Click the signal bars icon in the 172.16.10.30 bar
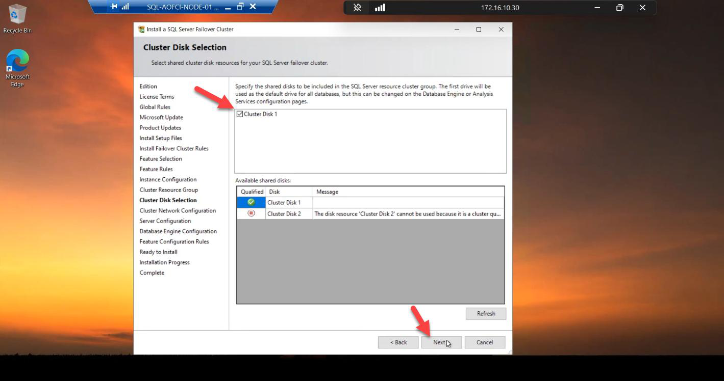This screenshot has height=381, width=724. 380,8
